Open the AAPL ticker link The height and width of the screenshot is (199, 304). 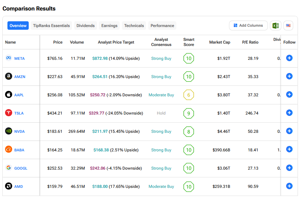click(x=19, y=95)
